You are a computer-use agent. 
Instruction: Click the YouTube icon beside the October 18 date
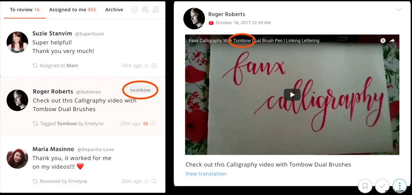pyautogui.click(x=211, y=23)
